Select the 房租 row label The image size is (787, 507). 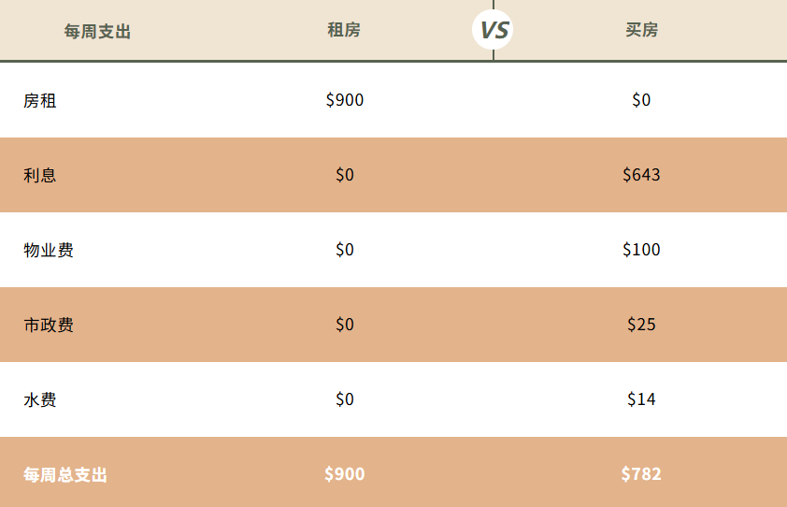pyautogui.click(x=40, y=101)
